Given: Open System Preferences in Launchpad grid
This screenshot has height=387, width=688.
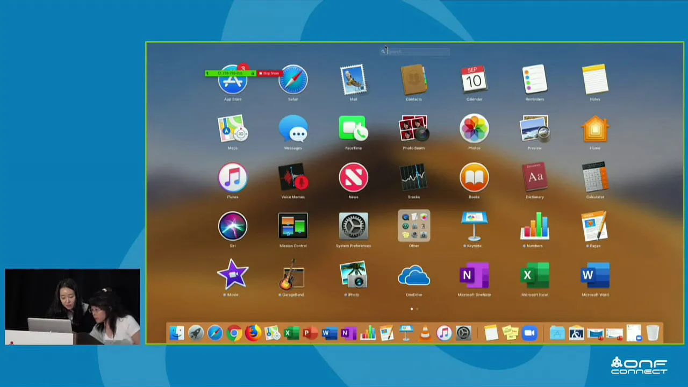Looking at the screenshot, I should (353, 226).
